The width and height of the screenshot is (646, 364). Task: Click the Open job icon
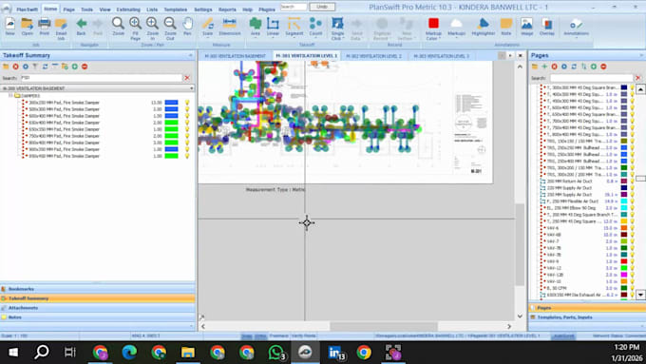(28, 24)
